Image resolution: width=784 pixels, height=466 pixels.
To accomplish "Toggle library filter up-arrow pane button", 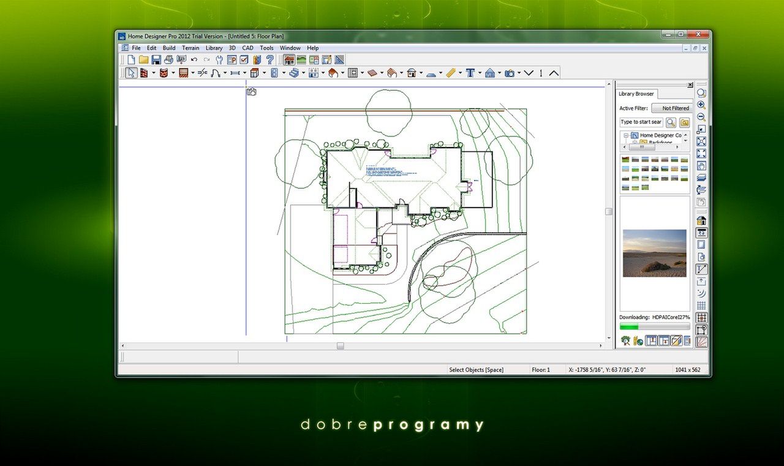I will [651, 340].
